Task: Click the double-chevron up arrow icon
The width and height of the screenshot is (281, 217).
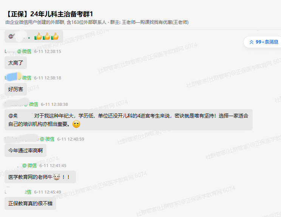Action: 252,42
